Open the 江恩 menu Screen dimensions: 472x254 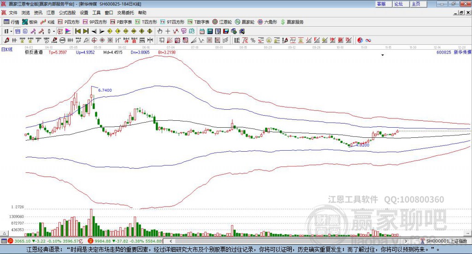click(x=51, y=12)
